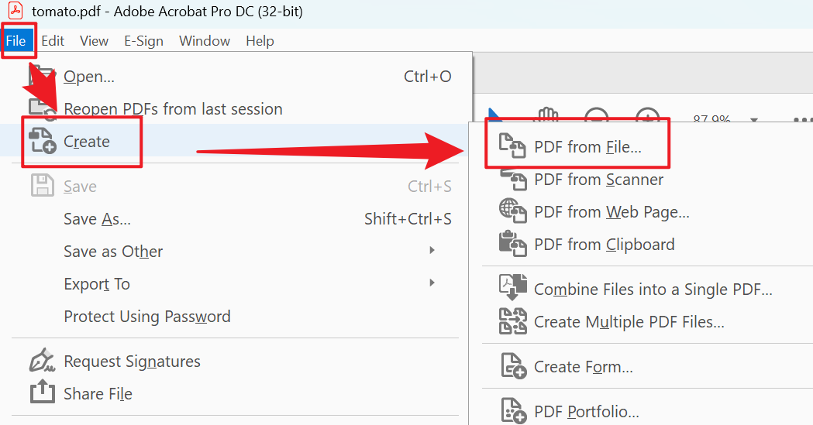This screenshot has width=813, height=425.
Task: Click the Create Multiple PDF Files icon
Action: [x=512, y=321]
